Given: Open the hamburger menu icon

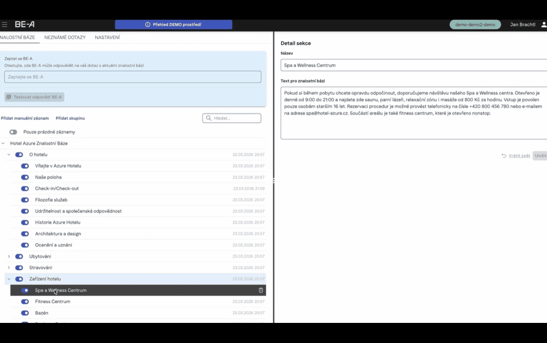Looking at the screenshot, I should pos(4,25).
